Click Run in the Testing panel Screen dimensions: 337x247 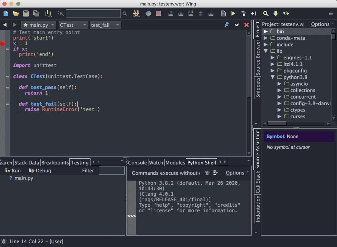tap(13, 171)
